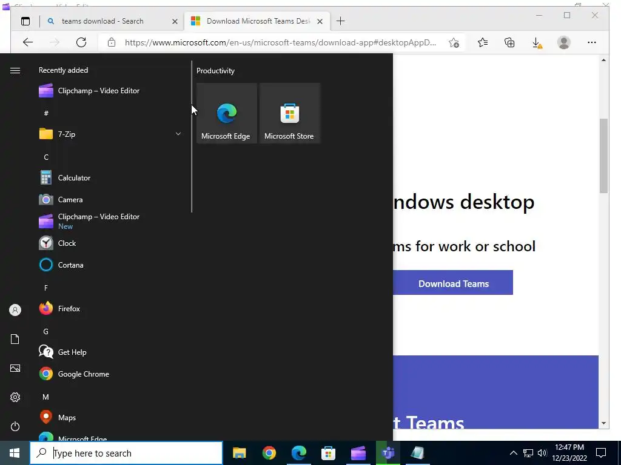Jump to letter F section header
This screenshot has height=465, width=621.
46,288
